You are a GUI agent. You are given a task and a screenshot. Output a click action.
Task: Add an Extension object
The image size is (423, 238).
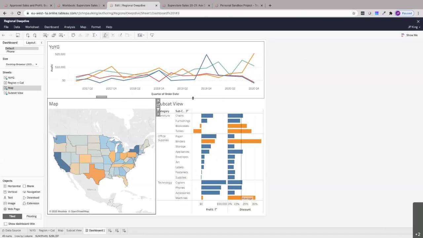31,203
